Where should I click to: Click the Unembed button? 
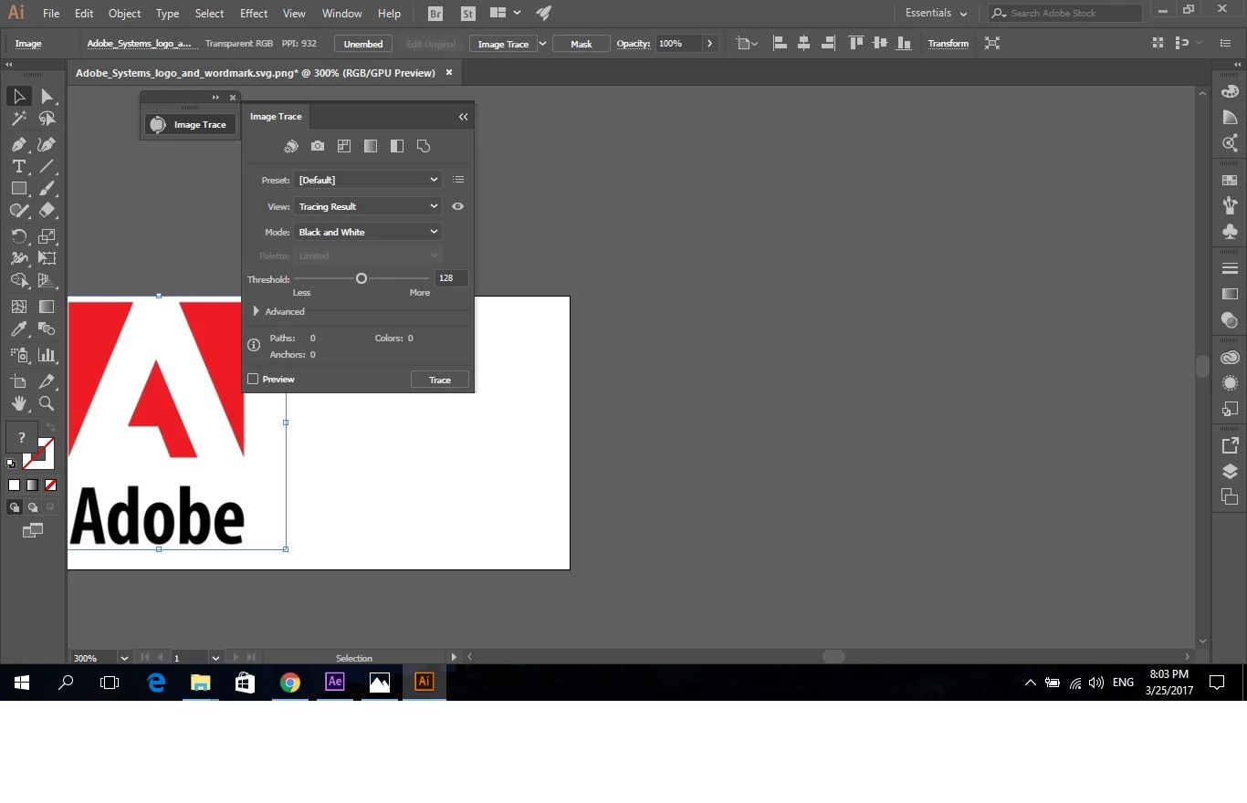363,44
